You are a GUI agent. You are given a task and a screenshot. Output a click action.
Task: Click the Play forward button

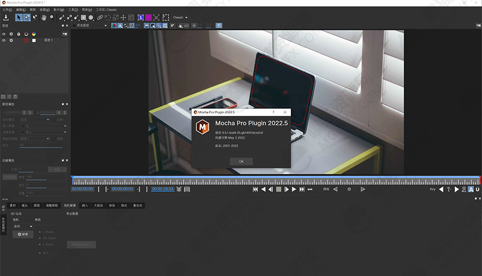(294, 189)
